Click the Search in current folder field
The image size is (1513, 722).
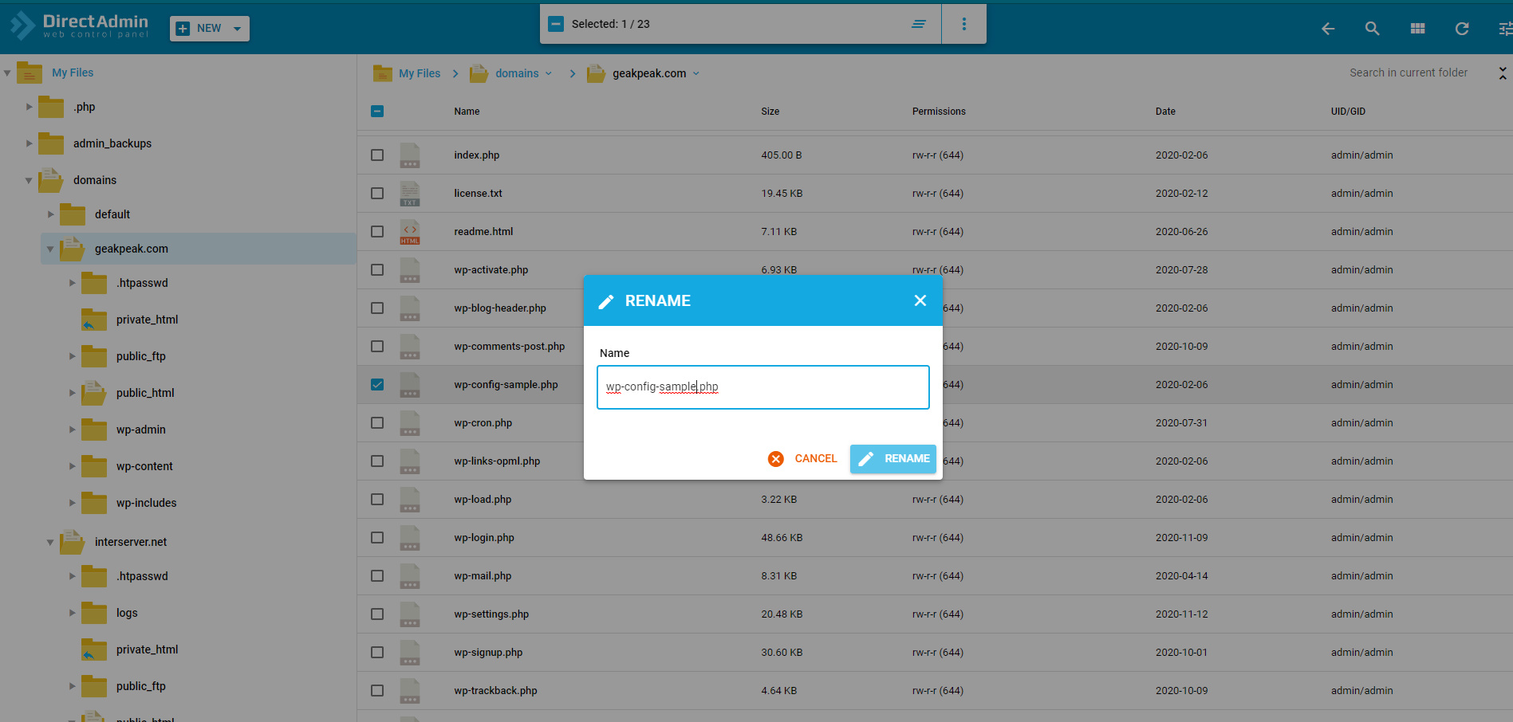[x=1409, y=73]
